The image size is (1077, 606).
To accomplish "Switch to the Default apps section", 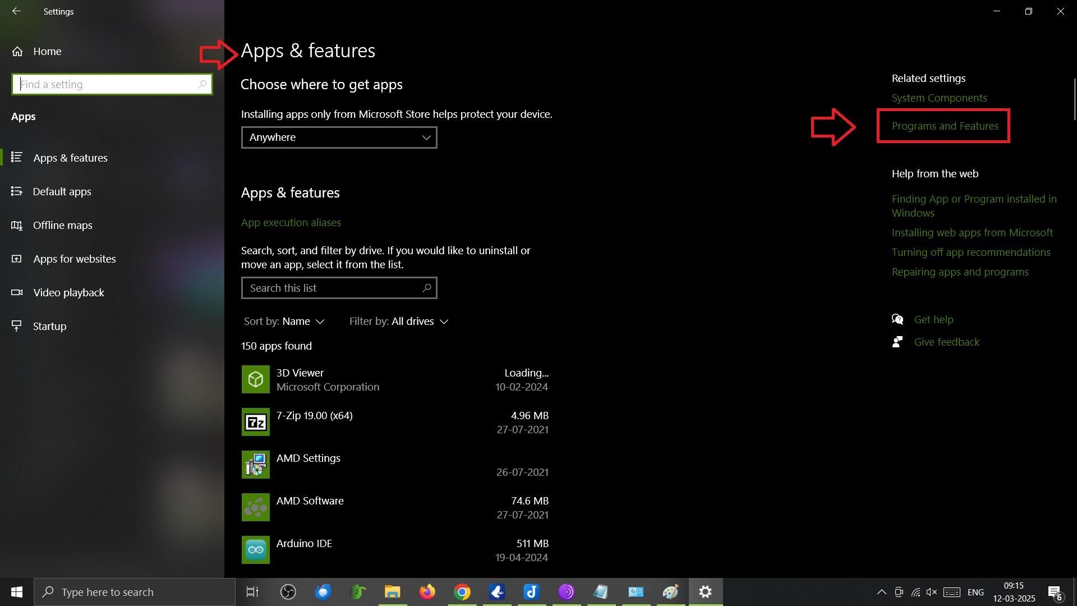I will click(x=62, y=191).
